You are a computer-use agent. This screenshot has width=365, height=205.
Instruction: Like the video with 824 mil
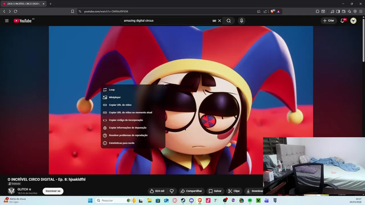pos(157,191)
